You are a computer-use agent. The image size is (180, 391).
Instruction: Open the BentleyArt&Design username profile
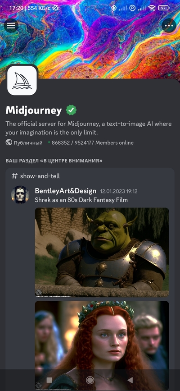pyautogui.click(x=66, y=191)
